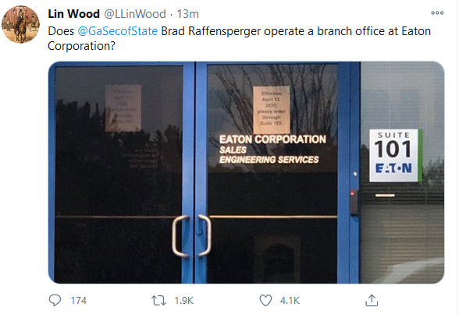Open the 13m timestamp link
Image resolution: width=466 pixels, height=314 pixels.
188,14
